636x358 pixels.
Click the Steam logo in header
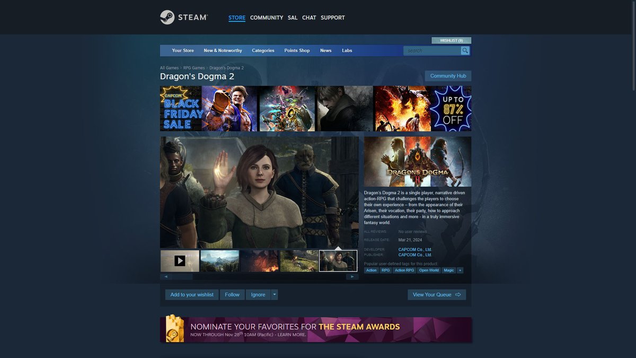[x=183, y=18]
